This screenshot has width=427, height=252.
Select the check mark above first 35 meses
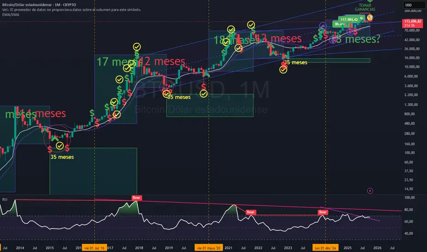60,146
